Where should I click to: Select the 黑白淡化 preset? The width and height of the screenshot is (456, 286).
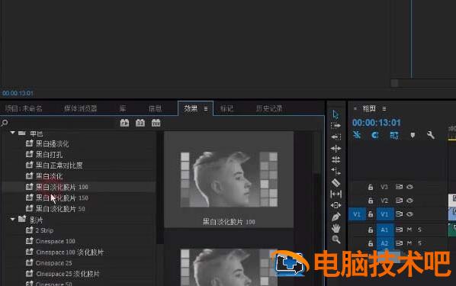(49, 176)
